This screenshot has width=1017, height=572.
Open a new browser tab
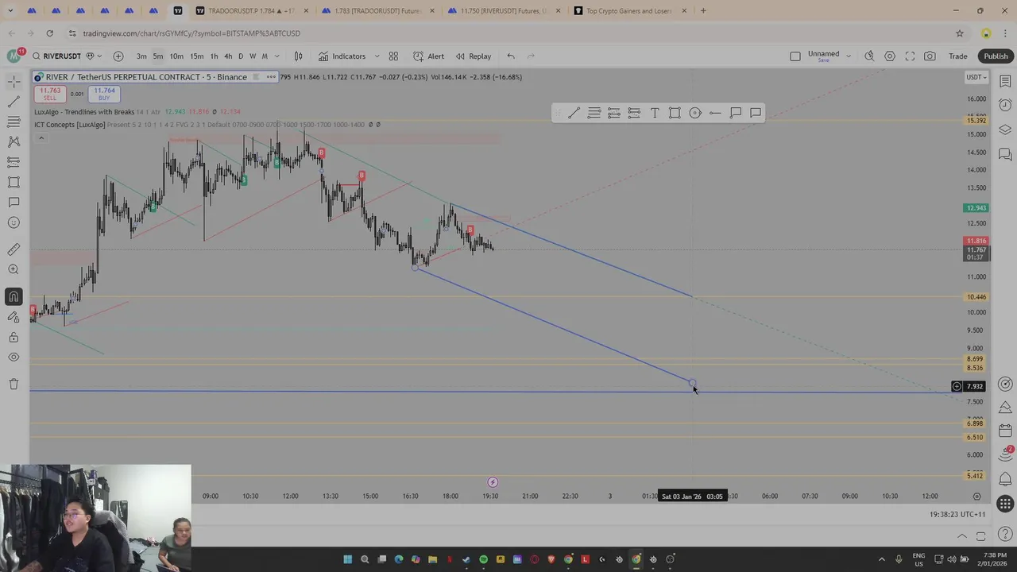tap(703, 11)
